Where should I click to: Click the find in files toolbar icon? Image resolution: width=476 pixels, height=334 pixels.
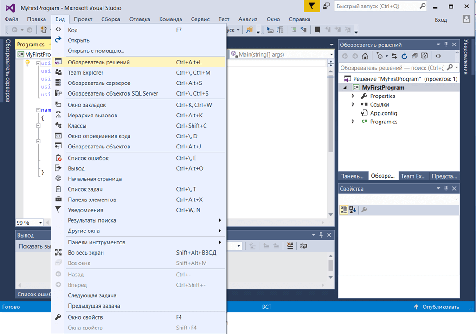pos(250,30)
